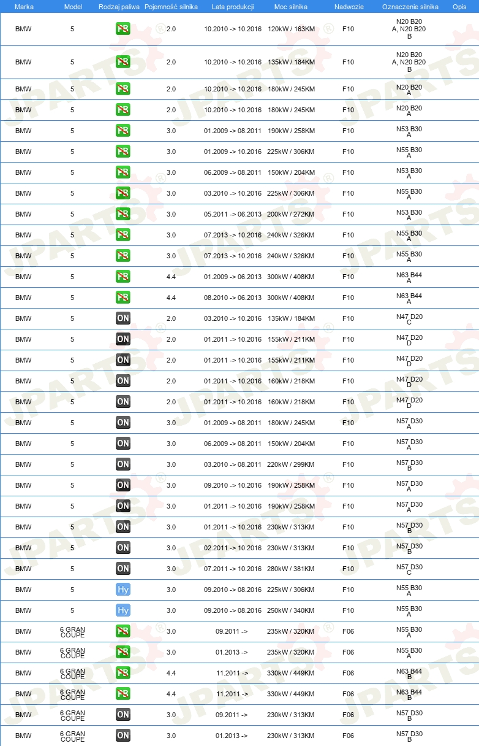Click the 6 GRAN COUPE cell in the petrol 01.2013 row
Viewport: 479px width, 746px height.
point(72,652)
